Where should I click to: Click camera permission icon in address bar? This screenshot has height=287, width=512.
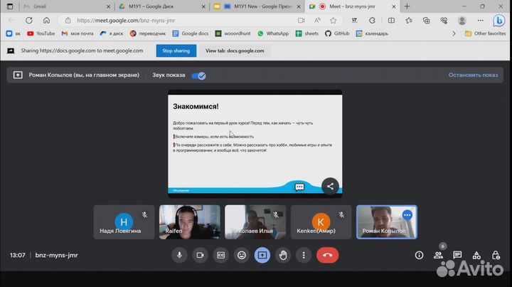[x=301, y=20]
